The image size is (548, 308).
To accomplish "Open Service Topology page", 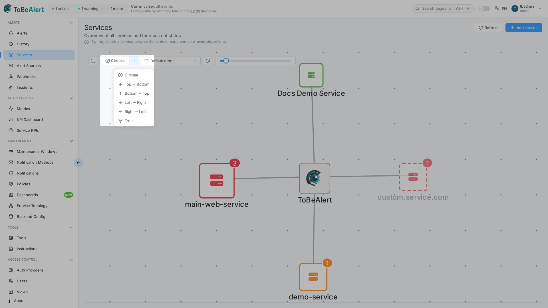I will [x=39, y=206].
